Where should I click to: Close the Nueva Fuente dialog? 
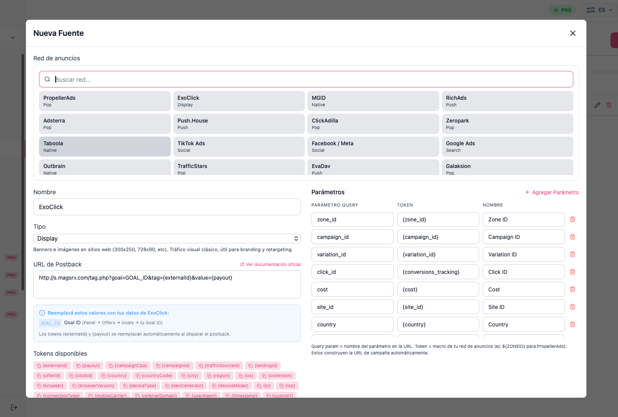[x=572, y=33]
